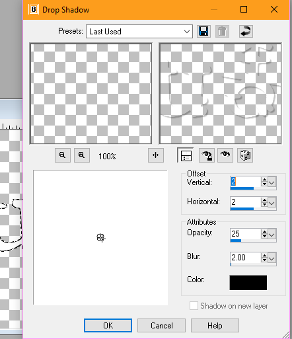Viewport: 292px width, 339px height.
Task: Open the Presets dropdown list
Action: 139,32
